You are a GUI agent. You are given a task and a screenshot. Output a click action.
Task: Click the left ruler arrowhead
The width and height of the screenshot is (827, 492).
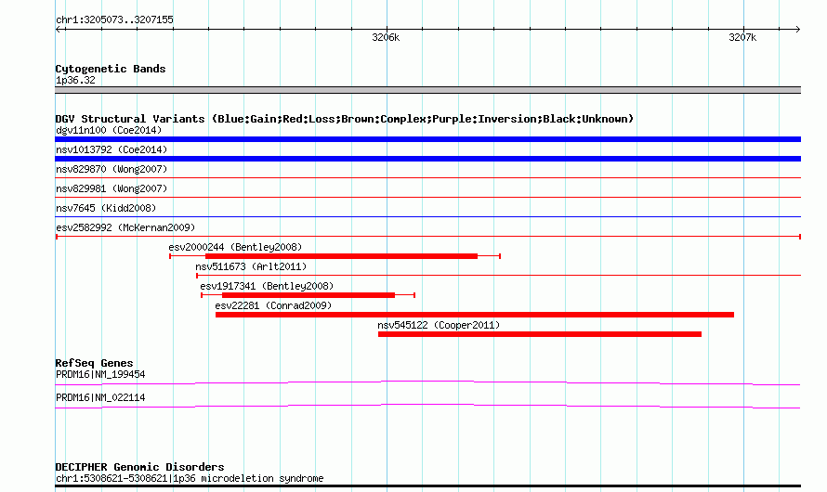pos(59,29)
